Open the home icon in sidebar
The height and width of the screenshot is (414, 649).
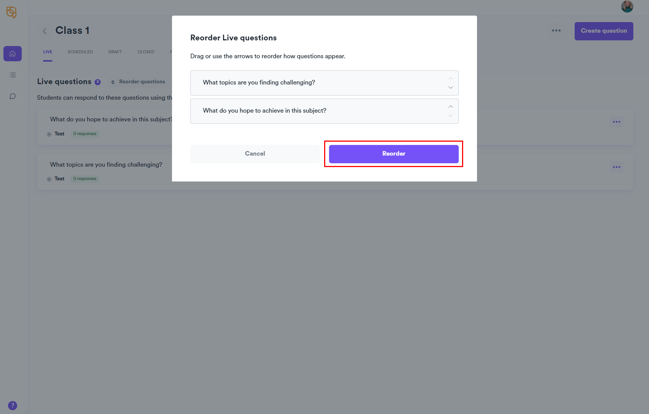[x=13, y=54]
